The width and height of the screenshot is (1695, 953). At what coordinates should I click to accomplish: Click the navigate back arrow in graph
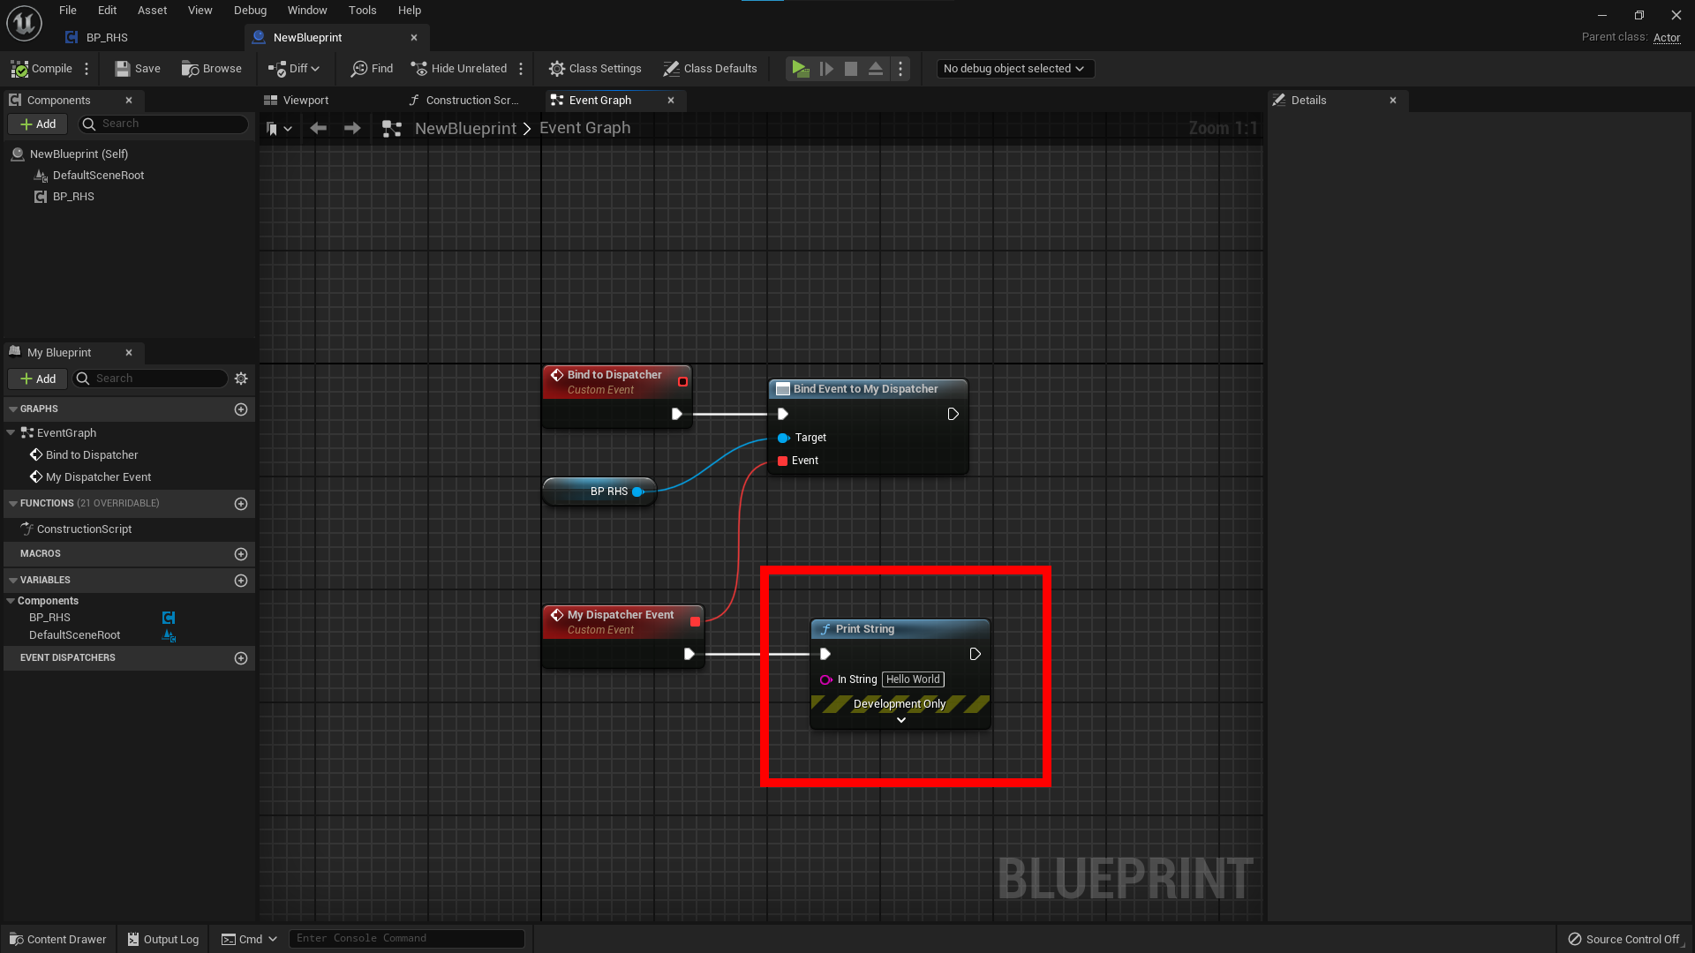coord(319,129)
